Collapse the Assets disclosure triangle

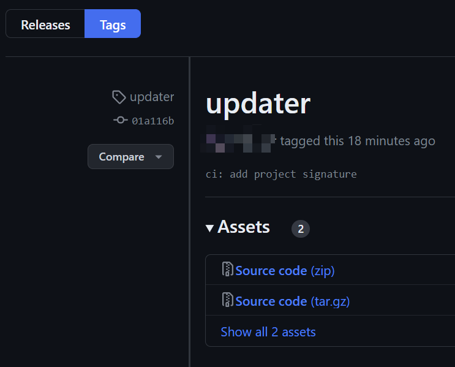click(x=209, y=228)
